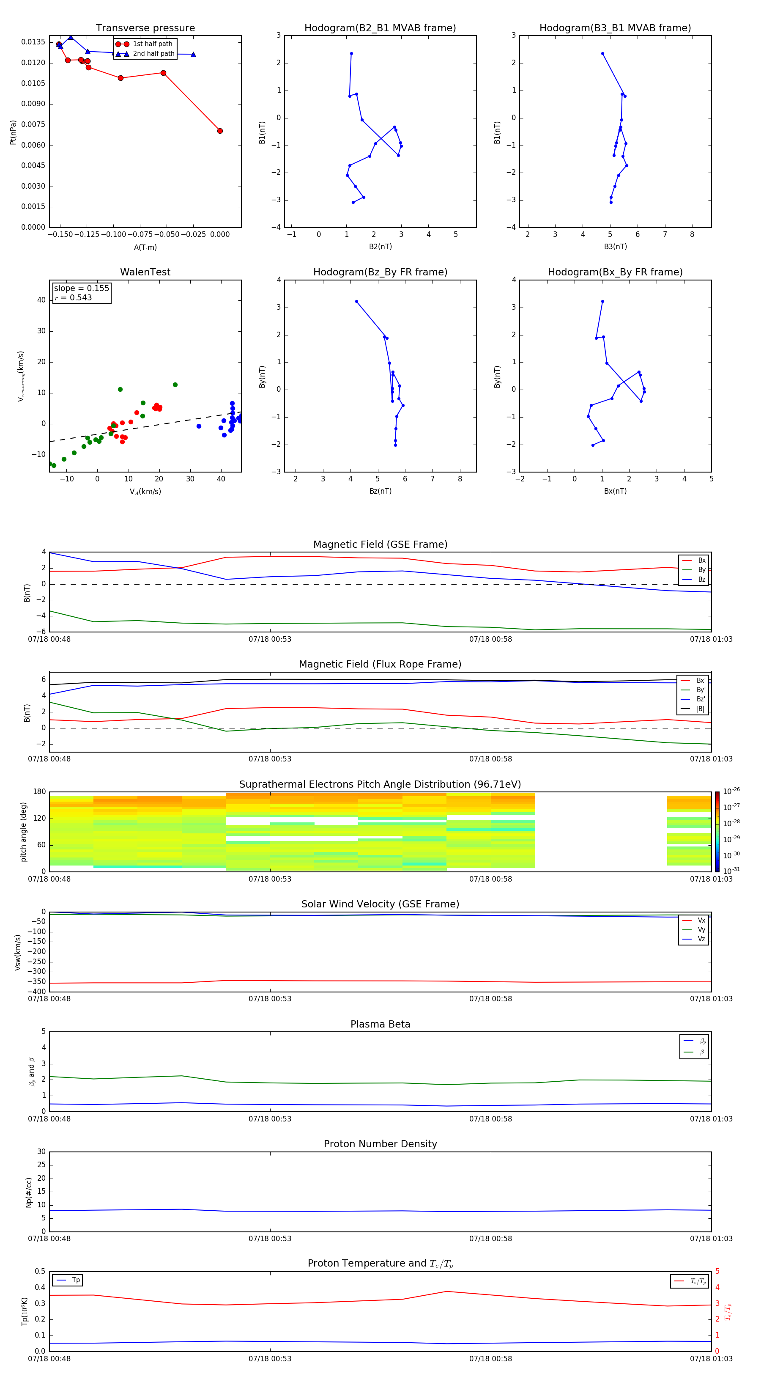Click the "B3(nT)" x-axis label

tap(615, 247)
